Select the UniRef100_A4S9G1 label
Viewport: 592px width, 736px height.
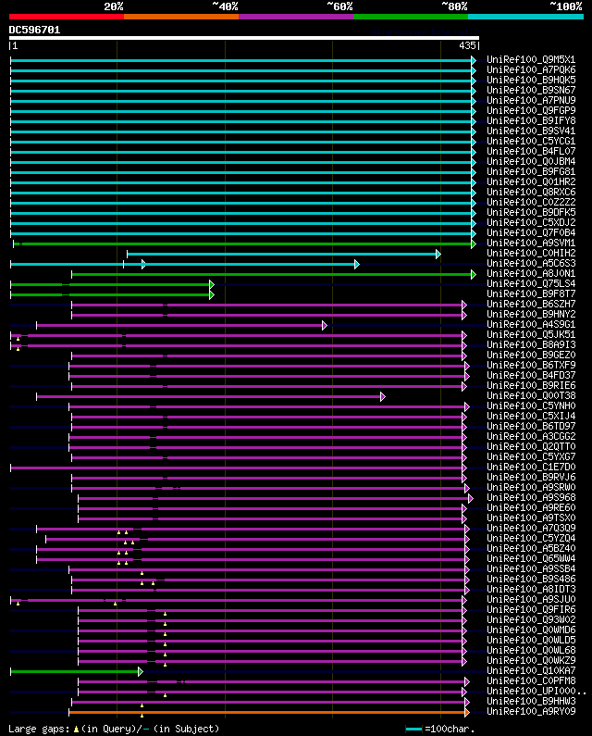[531, 324]
